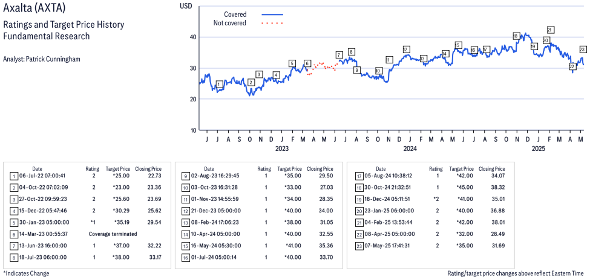Select chart marker 6 where coverage ended
Image resolution: width=590 pixels, height=277 pixels.
pos(307,63)
